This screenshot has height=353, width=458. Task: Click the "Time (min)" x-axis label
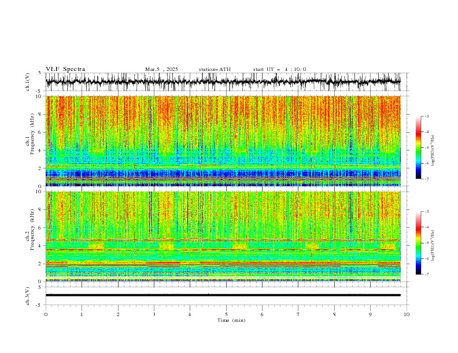[x=231, y=320]
